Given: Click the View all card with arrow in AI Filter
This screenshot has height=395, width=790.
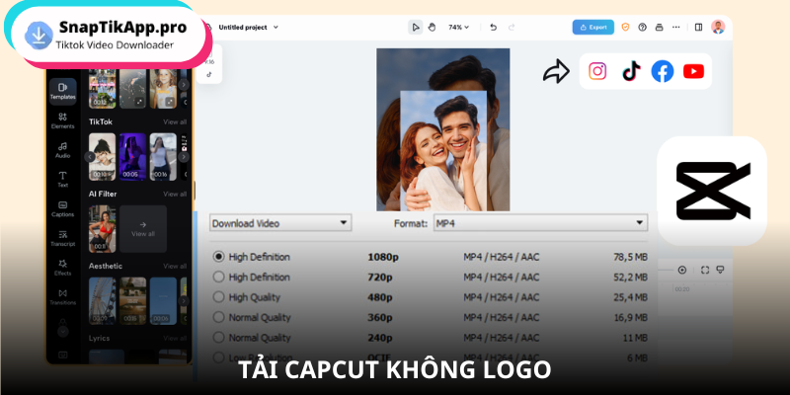Looking at the screenshot, I should pos(143,229).
